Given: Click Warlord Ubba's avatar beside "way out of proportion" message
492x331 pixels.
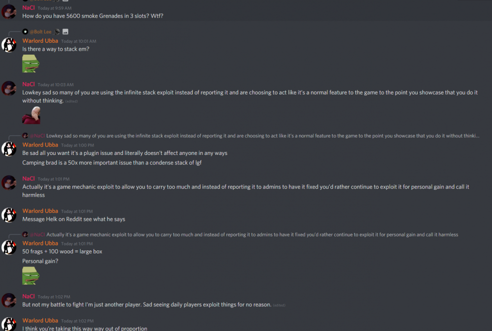Looking at the screenshot, I should click(9, 324).
